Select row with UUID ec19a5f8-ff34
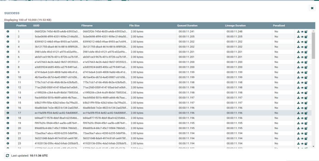Image resolution: width=319 pixels, height=161 pixels. pos(158,113)
